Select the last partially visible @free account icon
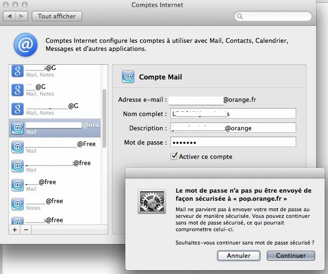This screenshot has height=274, width=328. point(18,221)
